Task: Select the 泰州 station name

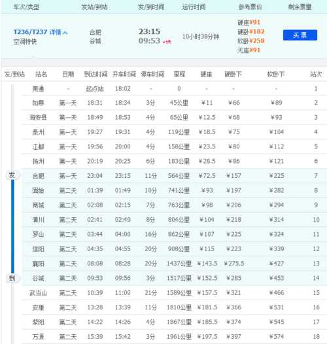Action: click(38, 132)
